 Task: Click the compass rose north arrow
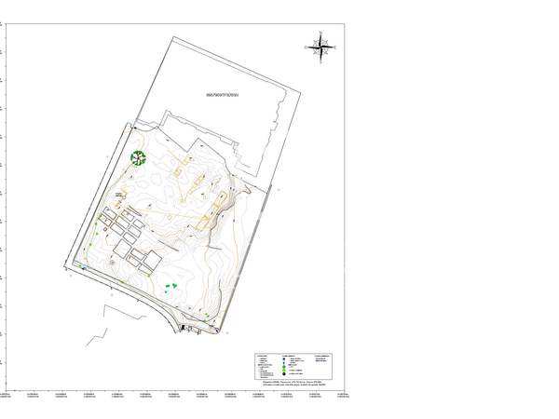click(321, 46)
